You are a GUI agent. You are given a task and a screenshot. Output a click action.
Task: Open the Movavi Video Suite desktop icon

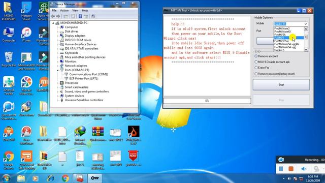pos(26,85)
